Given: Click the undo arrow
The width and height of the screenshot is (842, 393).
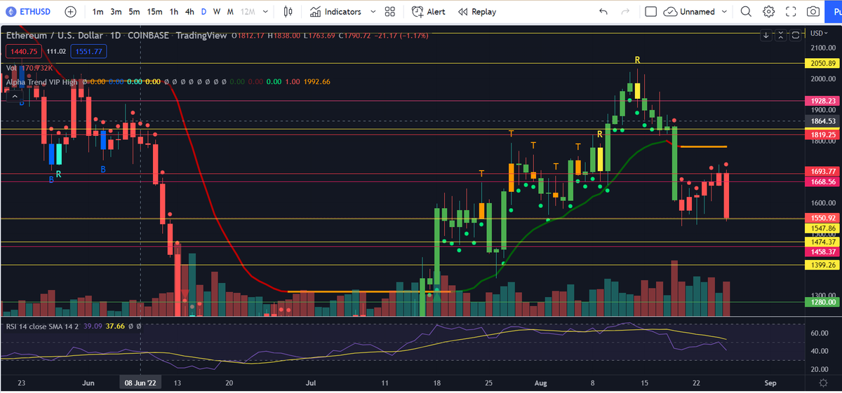Looking at the screenshot, I should click(603, 12).
